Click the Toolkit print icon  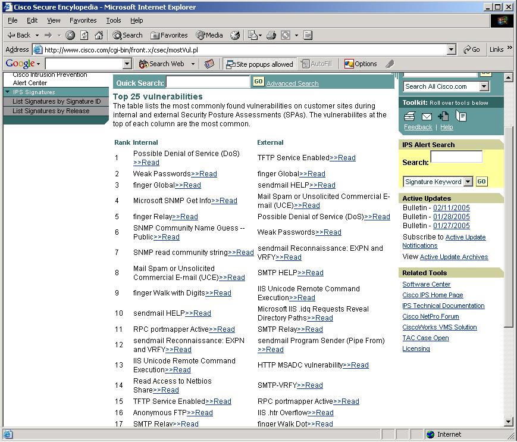point(410,116)
